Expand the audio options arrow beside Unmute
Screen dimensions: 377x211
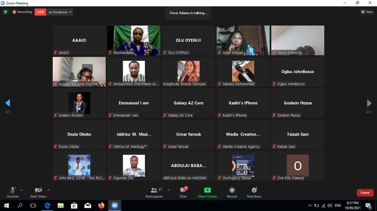click(x=22, y=190)
